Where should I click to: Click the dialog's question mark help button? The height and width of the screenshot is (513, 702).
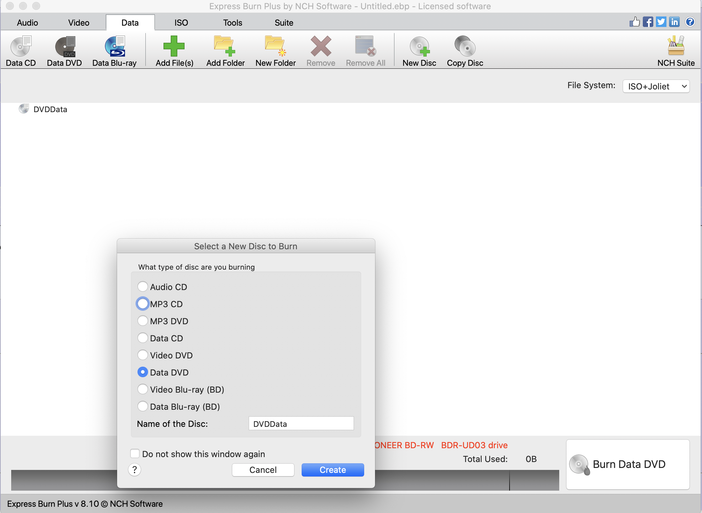(x=135, y=470)
